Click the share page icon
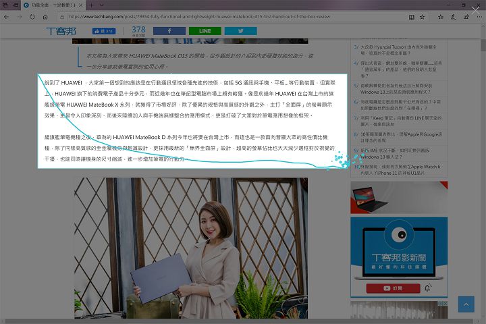 point(466,17)
